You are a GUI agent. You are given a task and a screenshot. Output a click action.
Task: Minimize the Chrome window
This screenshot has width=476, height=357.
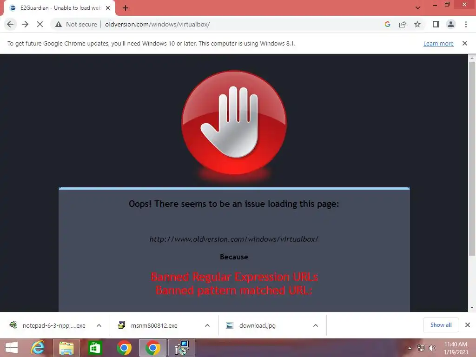435,5
